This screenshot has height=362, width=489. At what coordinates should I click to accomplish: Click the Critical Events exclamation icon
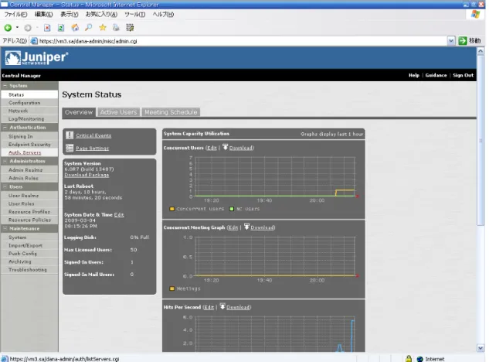[x=70, y=135]
